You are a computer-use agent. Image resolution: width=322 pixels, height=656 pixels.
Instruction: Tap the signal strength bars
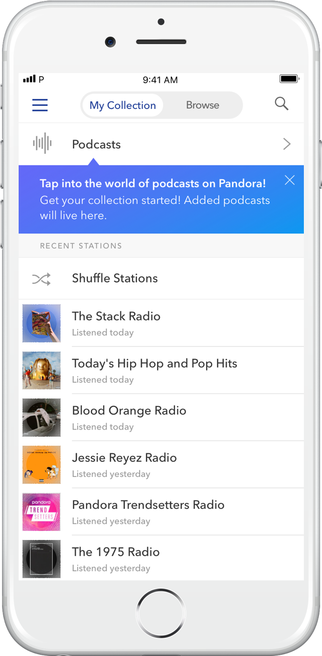pyautogui.click(x=29, y=79)
